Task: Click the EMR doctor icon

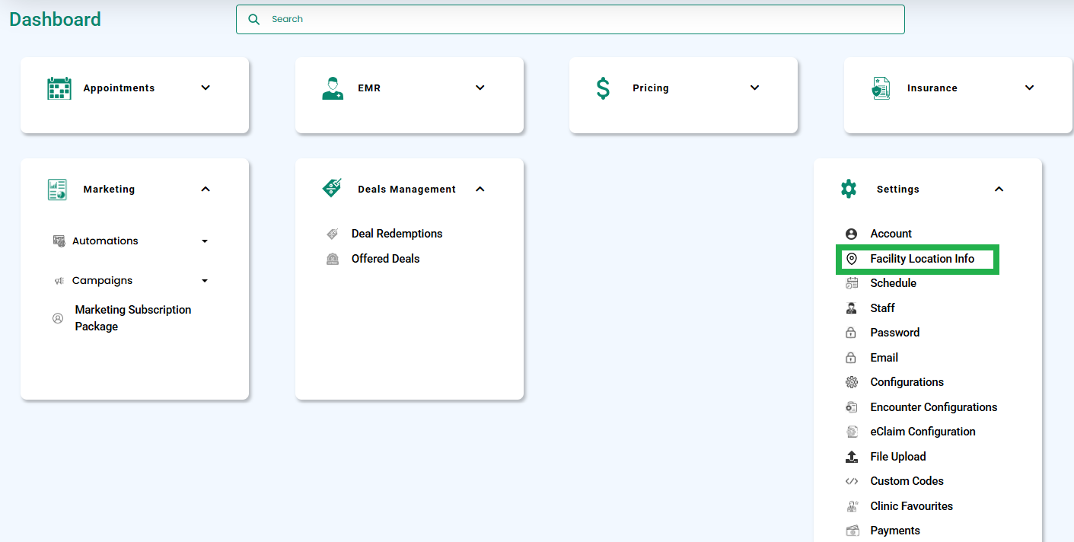Action: (333, 88)
